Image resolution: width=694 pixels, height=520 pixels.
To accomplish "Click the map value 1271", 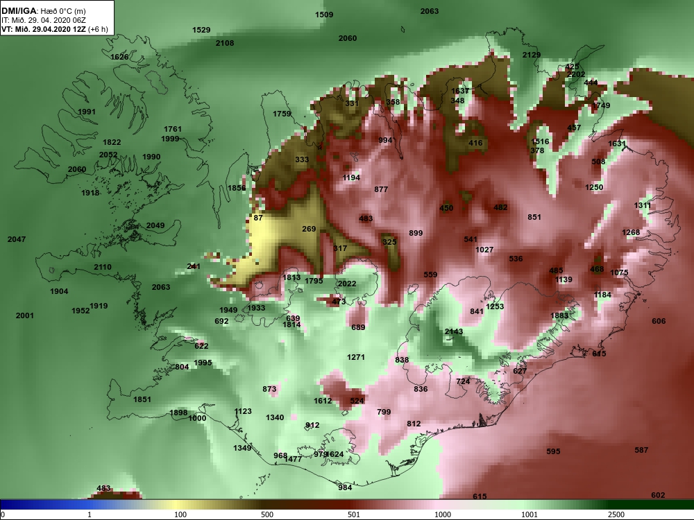I will 356,357.
